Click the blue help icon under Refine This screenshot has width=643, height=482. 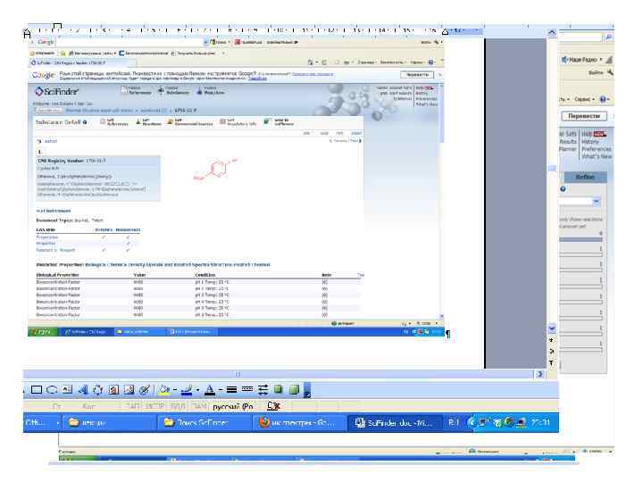(x=563, y=189)
